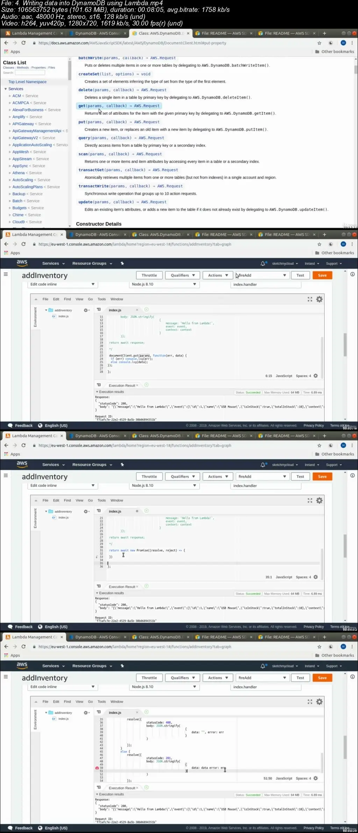Maximize the code editor in the second frame
The image size is (358, 833).
310,299
